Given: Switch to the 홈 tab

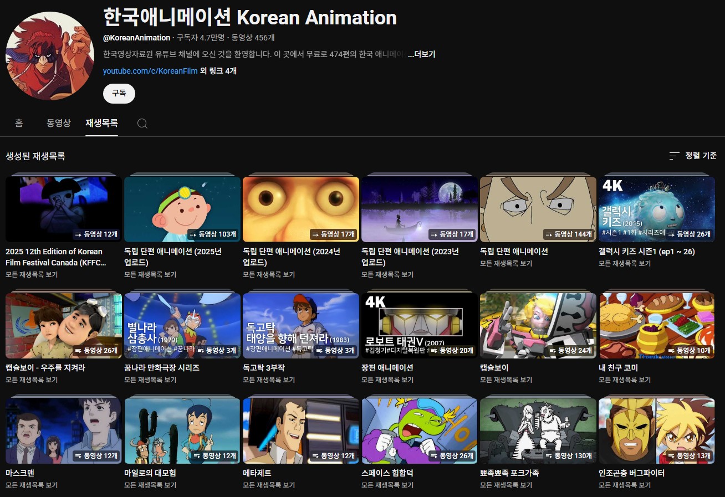Looking at the screenshot, I should coord(19,122).
